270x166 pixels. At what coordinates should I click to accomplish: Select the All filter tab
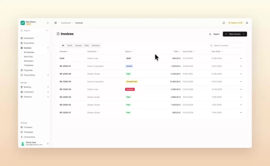tap(63, 45)
